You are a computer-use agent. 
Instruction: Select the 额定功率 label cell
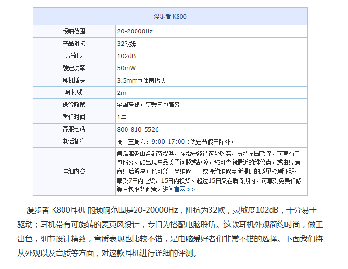click(74, 68)
